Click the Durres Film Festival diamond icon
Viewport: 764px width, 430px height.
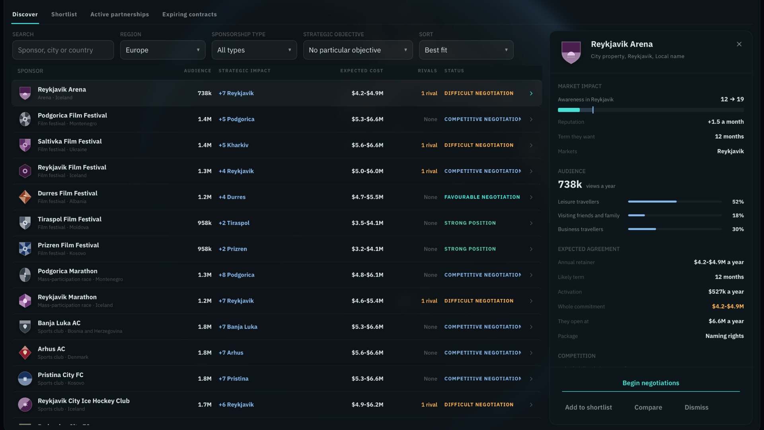point(25,197)
